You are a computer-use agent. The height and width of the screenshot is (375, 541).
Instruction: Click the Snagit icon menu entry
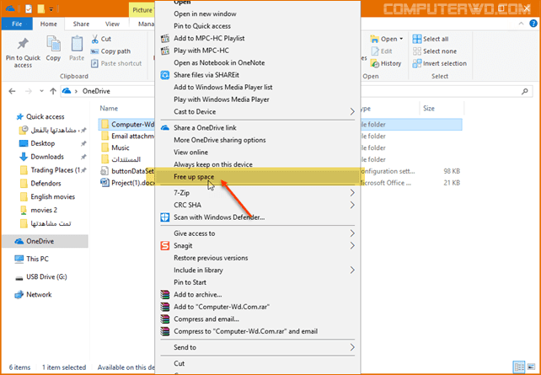pyautogui.click(x=165, y=246)
